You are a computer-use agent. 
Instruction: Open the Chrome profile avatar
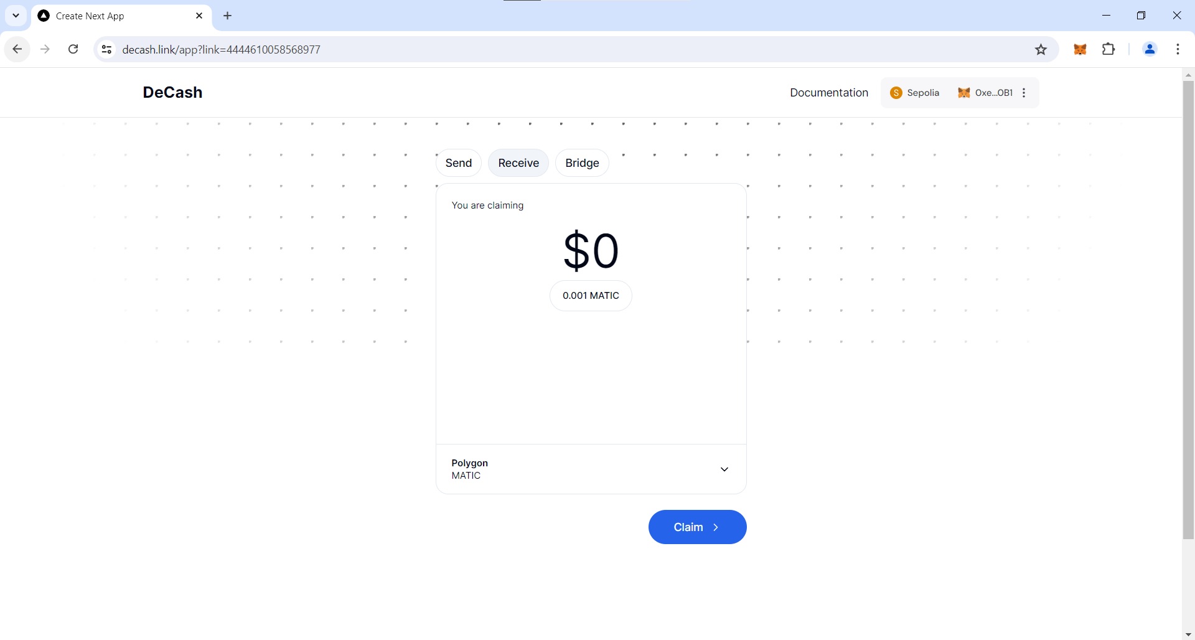tap(1150, 49)
